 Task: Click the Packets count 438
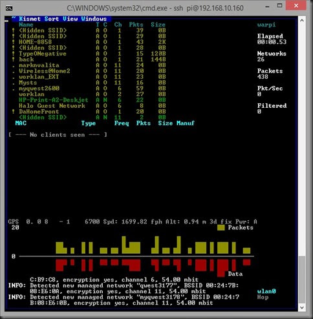(x=263, y=77)
